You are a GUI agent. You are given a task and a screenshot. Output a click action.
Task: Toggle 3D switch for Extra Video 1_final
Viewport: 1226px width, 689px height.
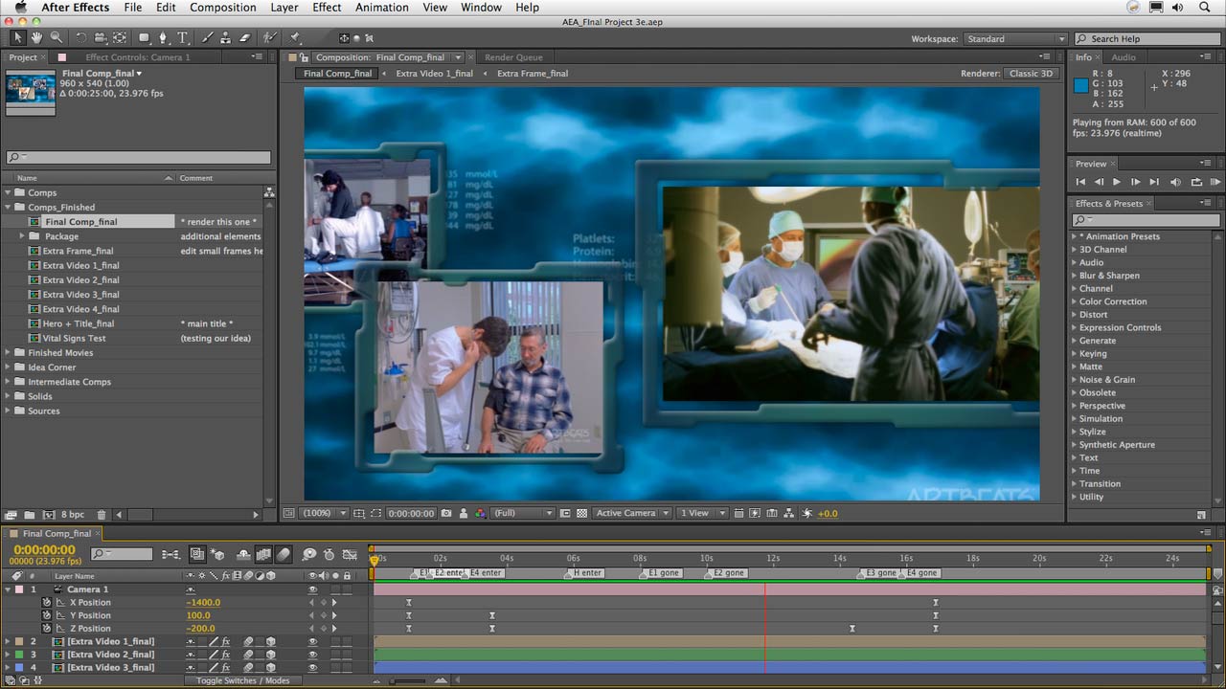(271, 641)
